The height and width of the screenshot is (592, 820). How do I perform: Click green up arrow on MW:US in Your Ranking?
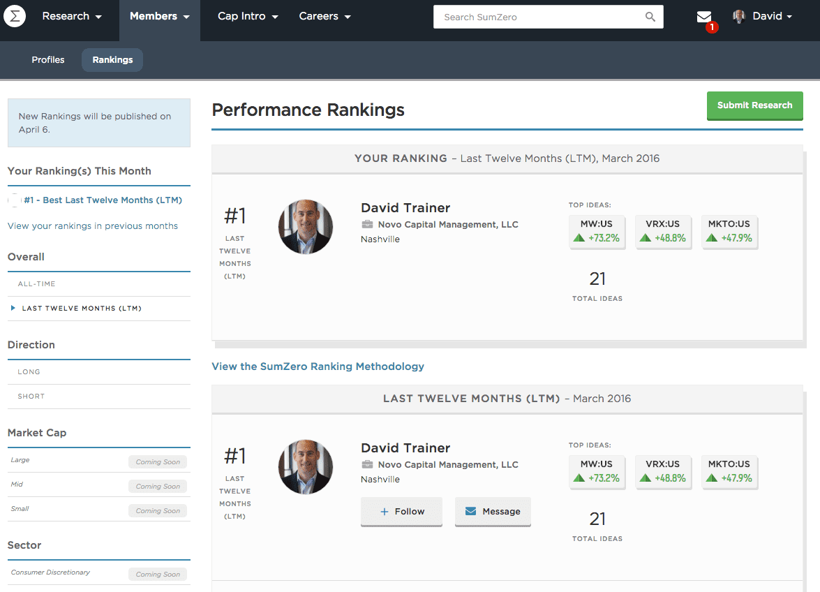pos(579,238)
